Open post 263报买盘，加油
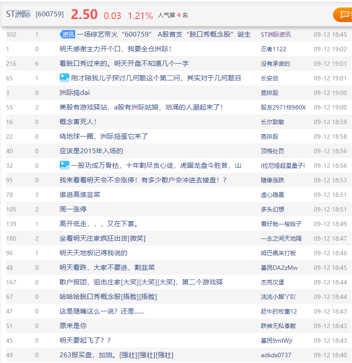352x363 pixels. tap(116, 355)
